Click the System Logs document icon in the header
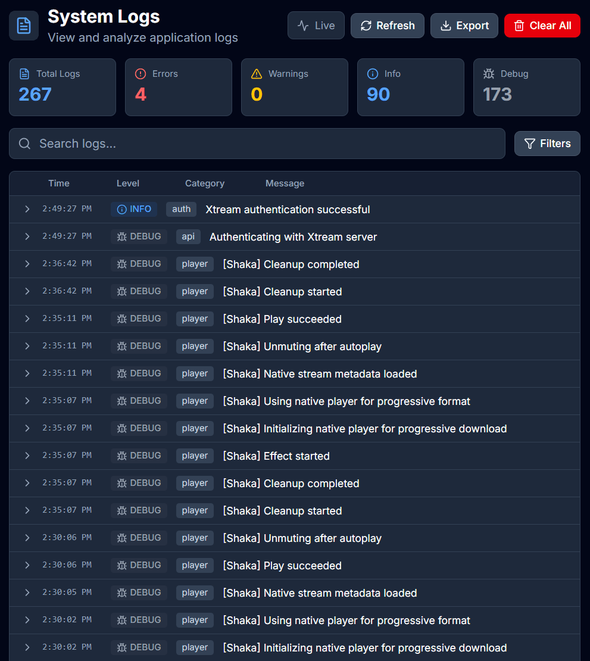Image resolution: width=590 pixels, height=661 pixels. [x=23, y=25]
